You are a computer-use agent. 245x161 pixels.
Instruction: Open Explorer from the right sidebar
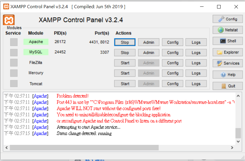(228, 52)
